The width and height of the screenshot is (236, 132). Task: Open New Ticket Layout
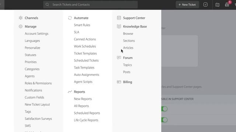pyautogui.click(x=37, y=104)
